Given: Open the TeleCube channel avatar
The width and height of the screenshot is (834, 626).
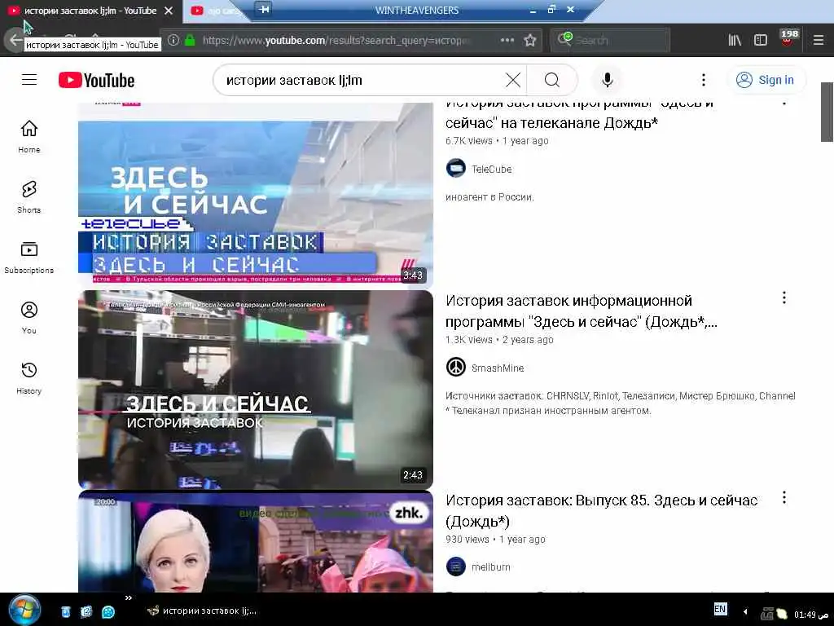Looking at the screenshot, I should [x=456, y=168].
